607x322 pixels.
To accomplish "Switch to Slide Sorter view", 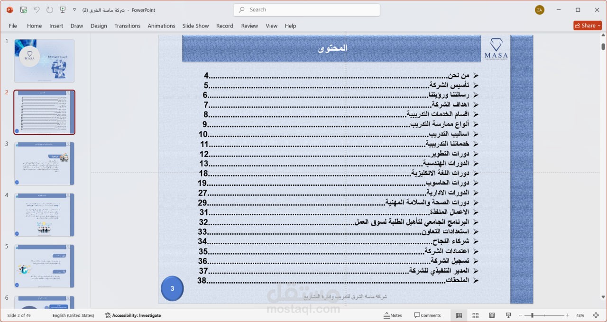I will coord(475,315).
